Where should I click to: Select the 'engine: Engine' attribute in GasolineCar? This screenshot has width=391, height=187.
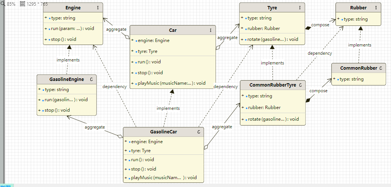point(145,142)
